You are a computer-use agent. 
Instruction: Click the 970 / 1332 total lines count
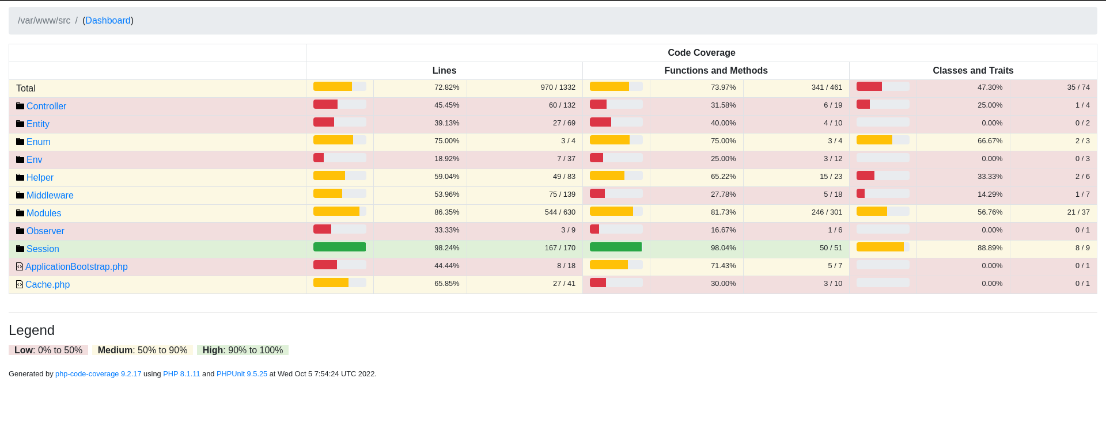[x=558, y=87]
